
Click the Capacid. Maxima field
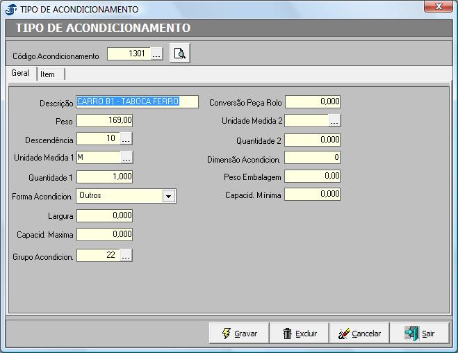[104, 235]
